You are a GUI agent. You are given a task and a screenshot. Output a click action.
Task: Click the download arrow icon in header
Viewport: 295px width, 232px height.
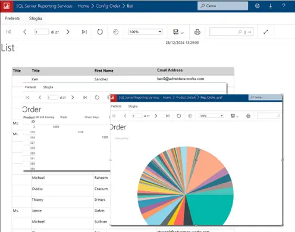click(270, 6)
